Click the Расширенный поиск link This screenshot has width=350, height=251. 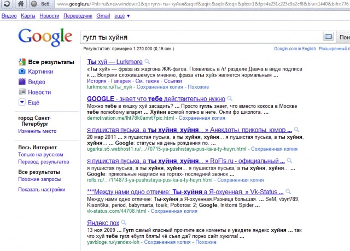coord(334,49)
